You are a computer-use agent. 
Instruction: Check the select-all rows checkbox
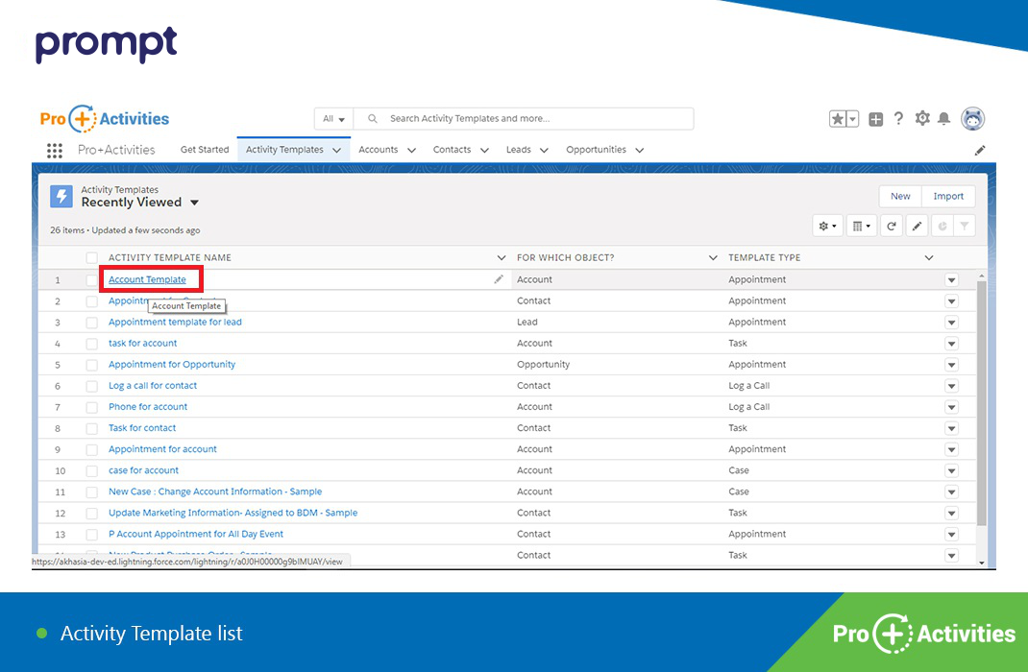92,257
